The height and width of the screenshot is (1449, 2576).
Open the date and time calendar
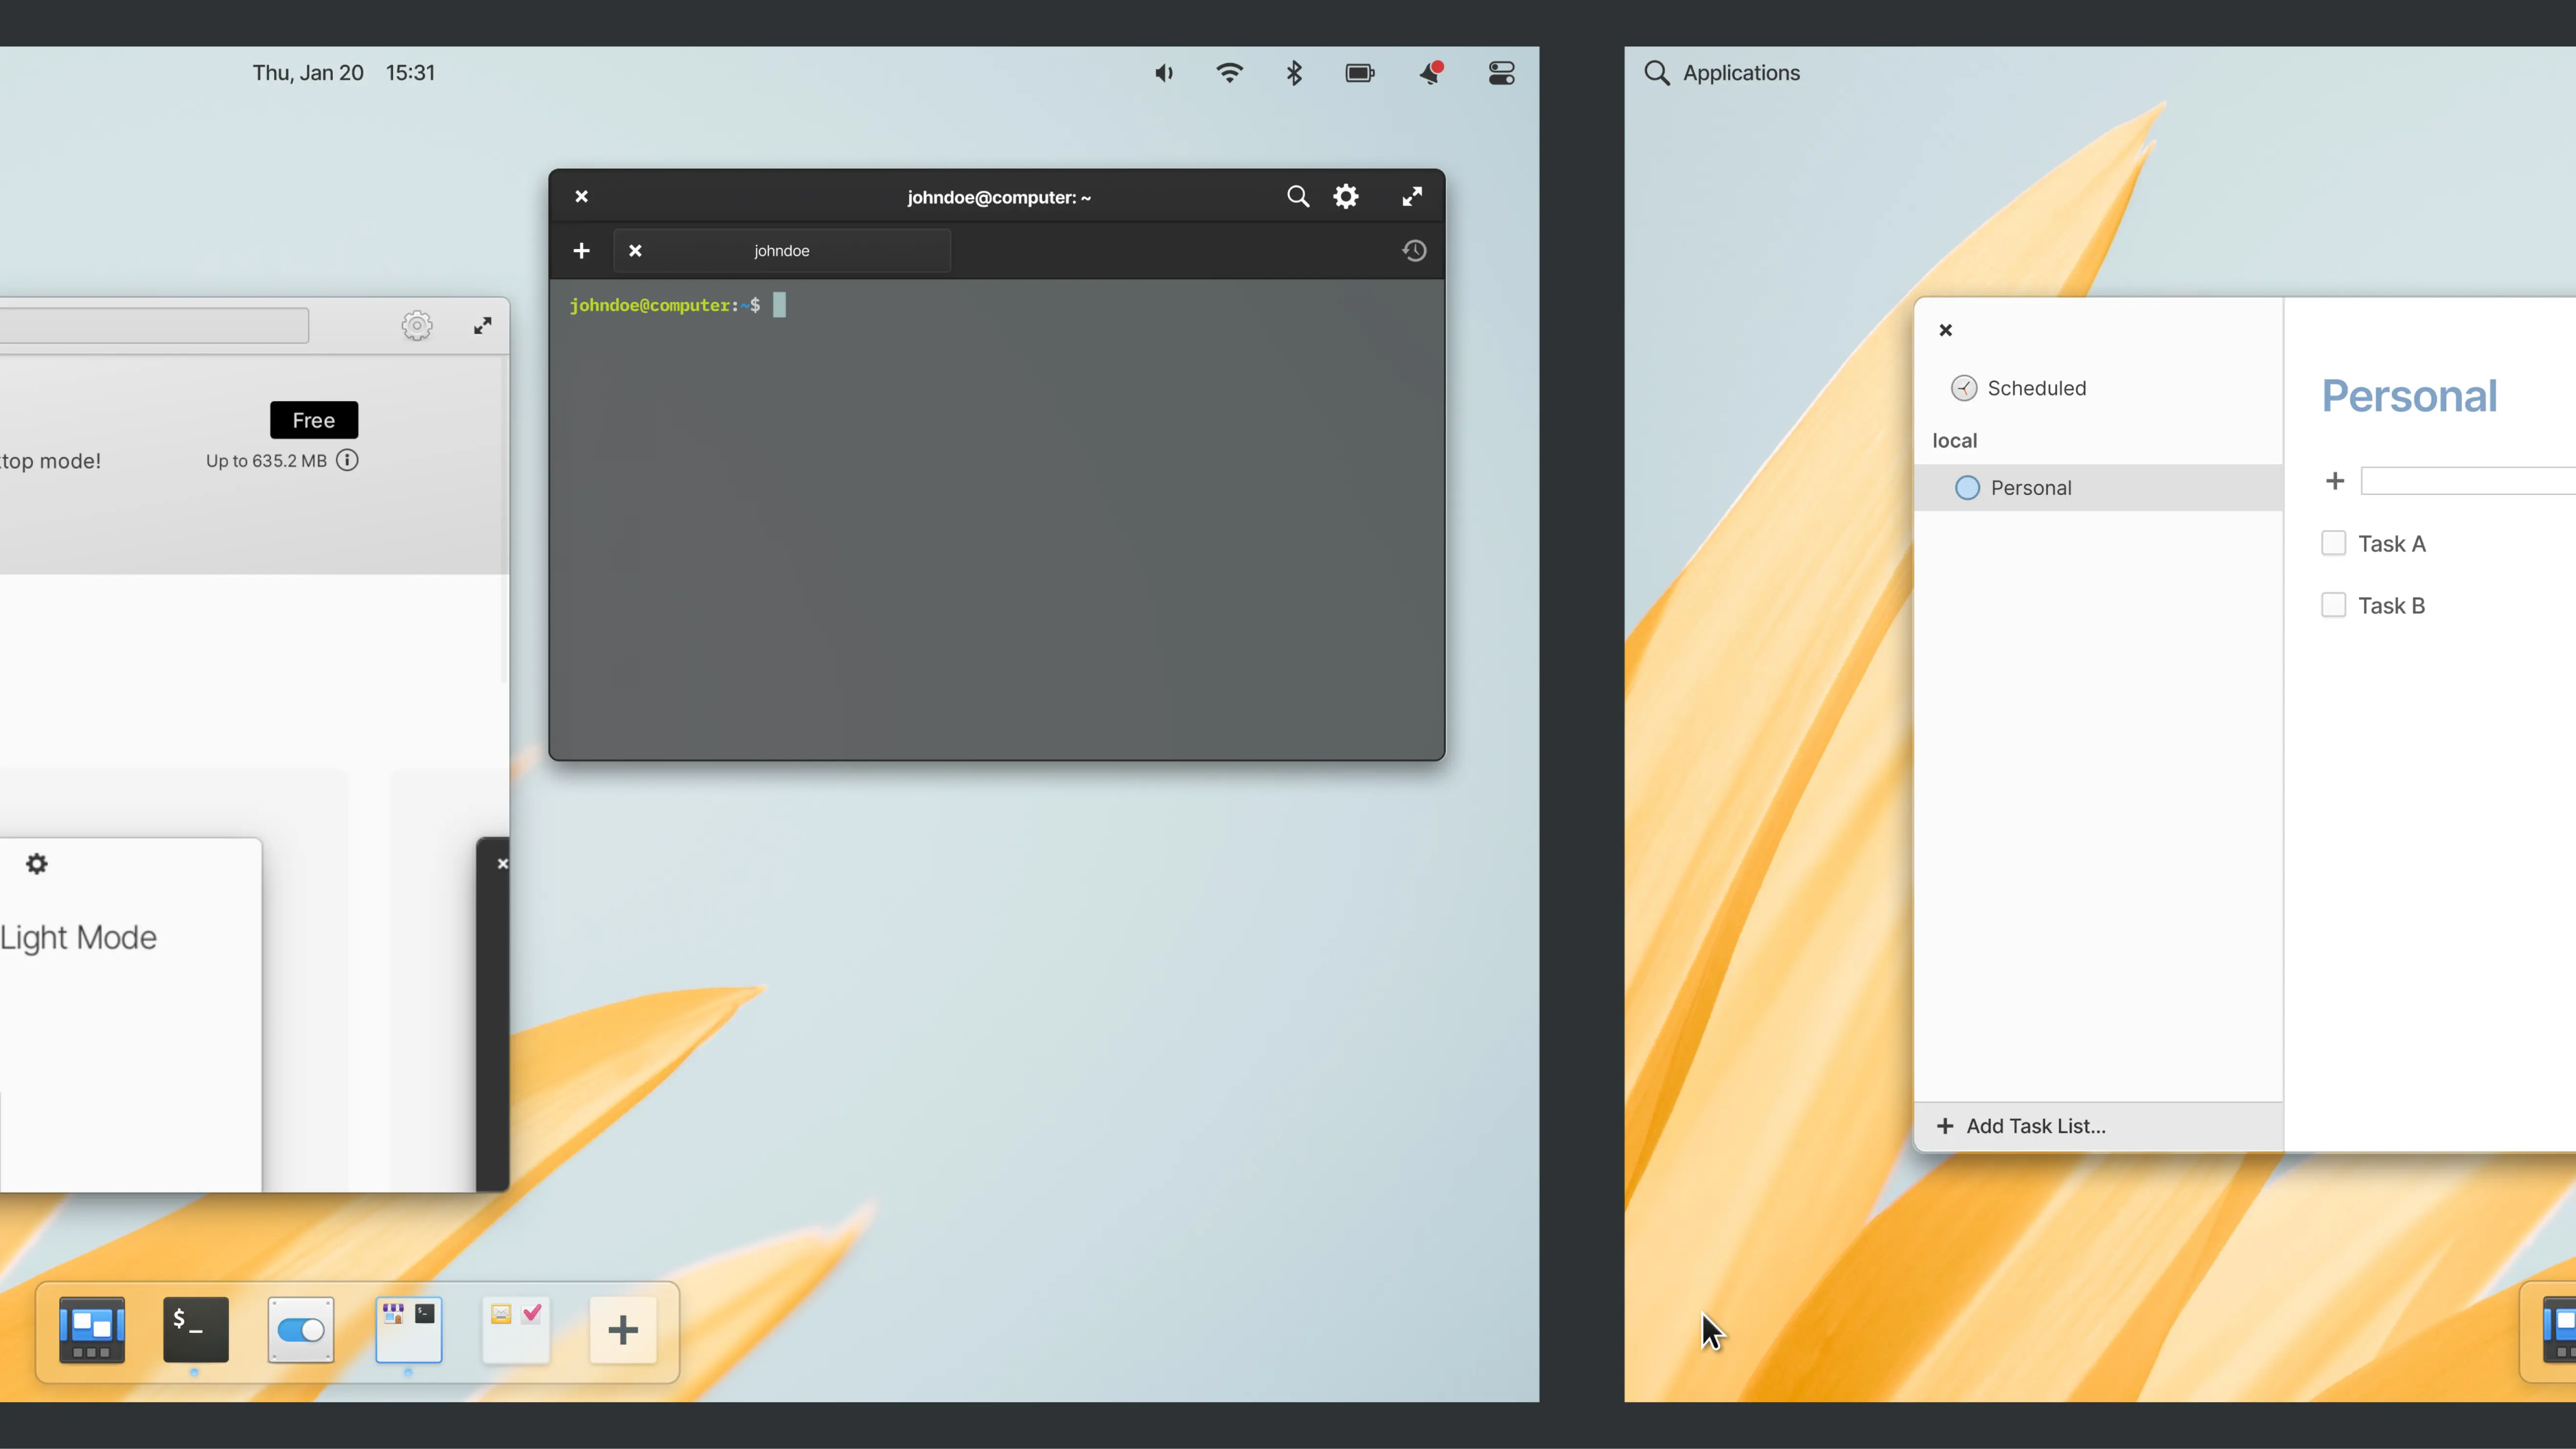343,73
